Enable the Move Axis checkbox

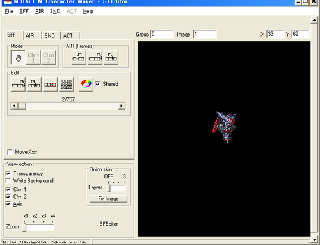tap(10, 152)
